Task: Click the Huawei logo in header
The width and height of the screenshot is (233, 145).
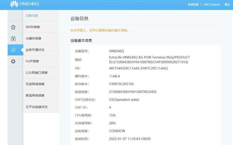Action: click(x=14, y=4)
